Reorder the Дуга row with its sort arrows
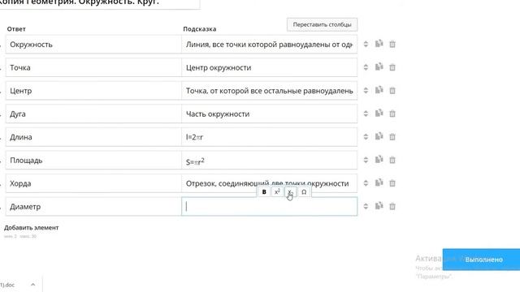 coord(366,114)
